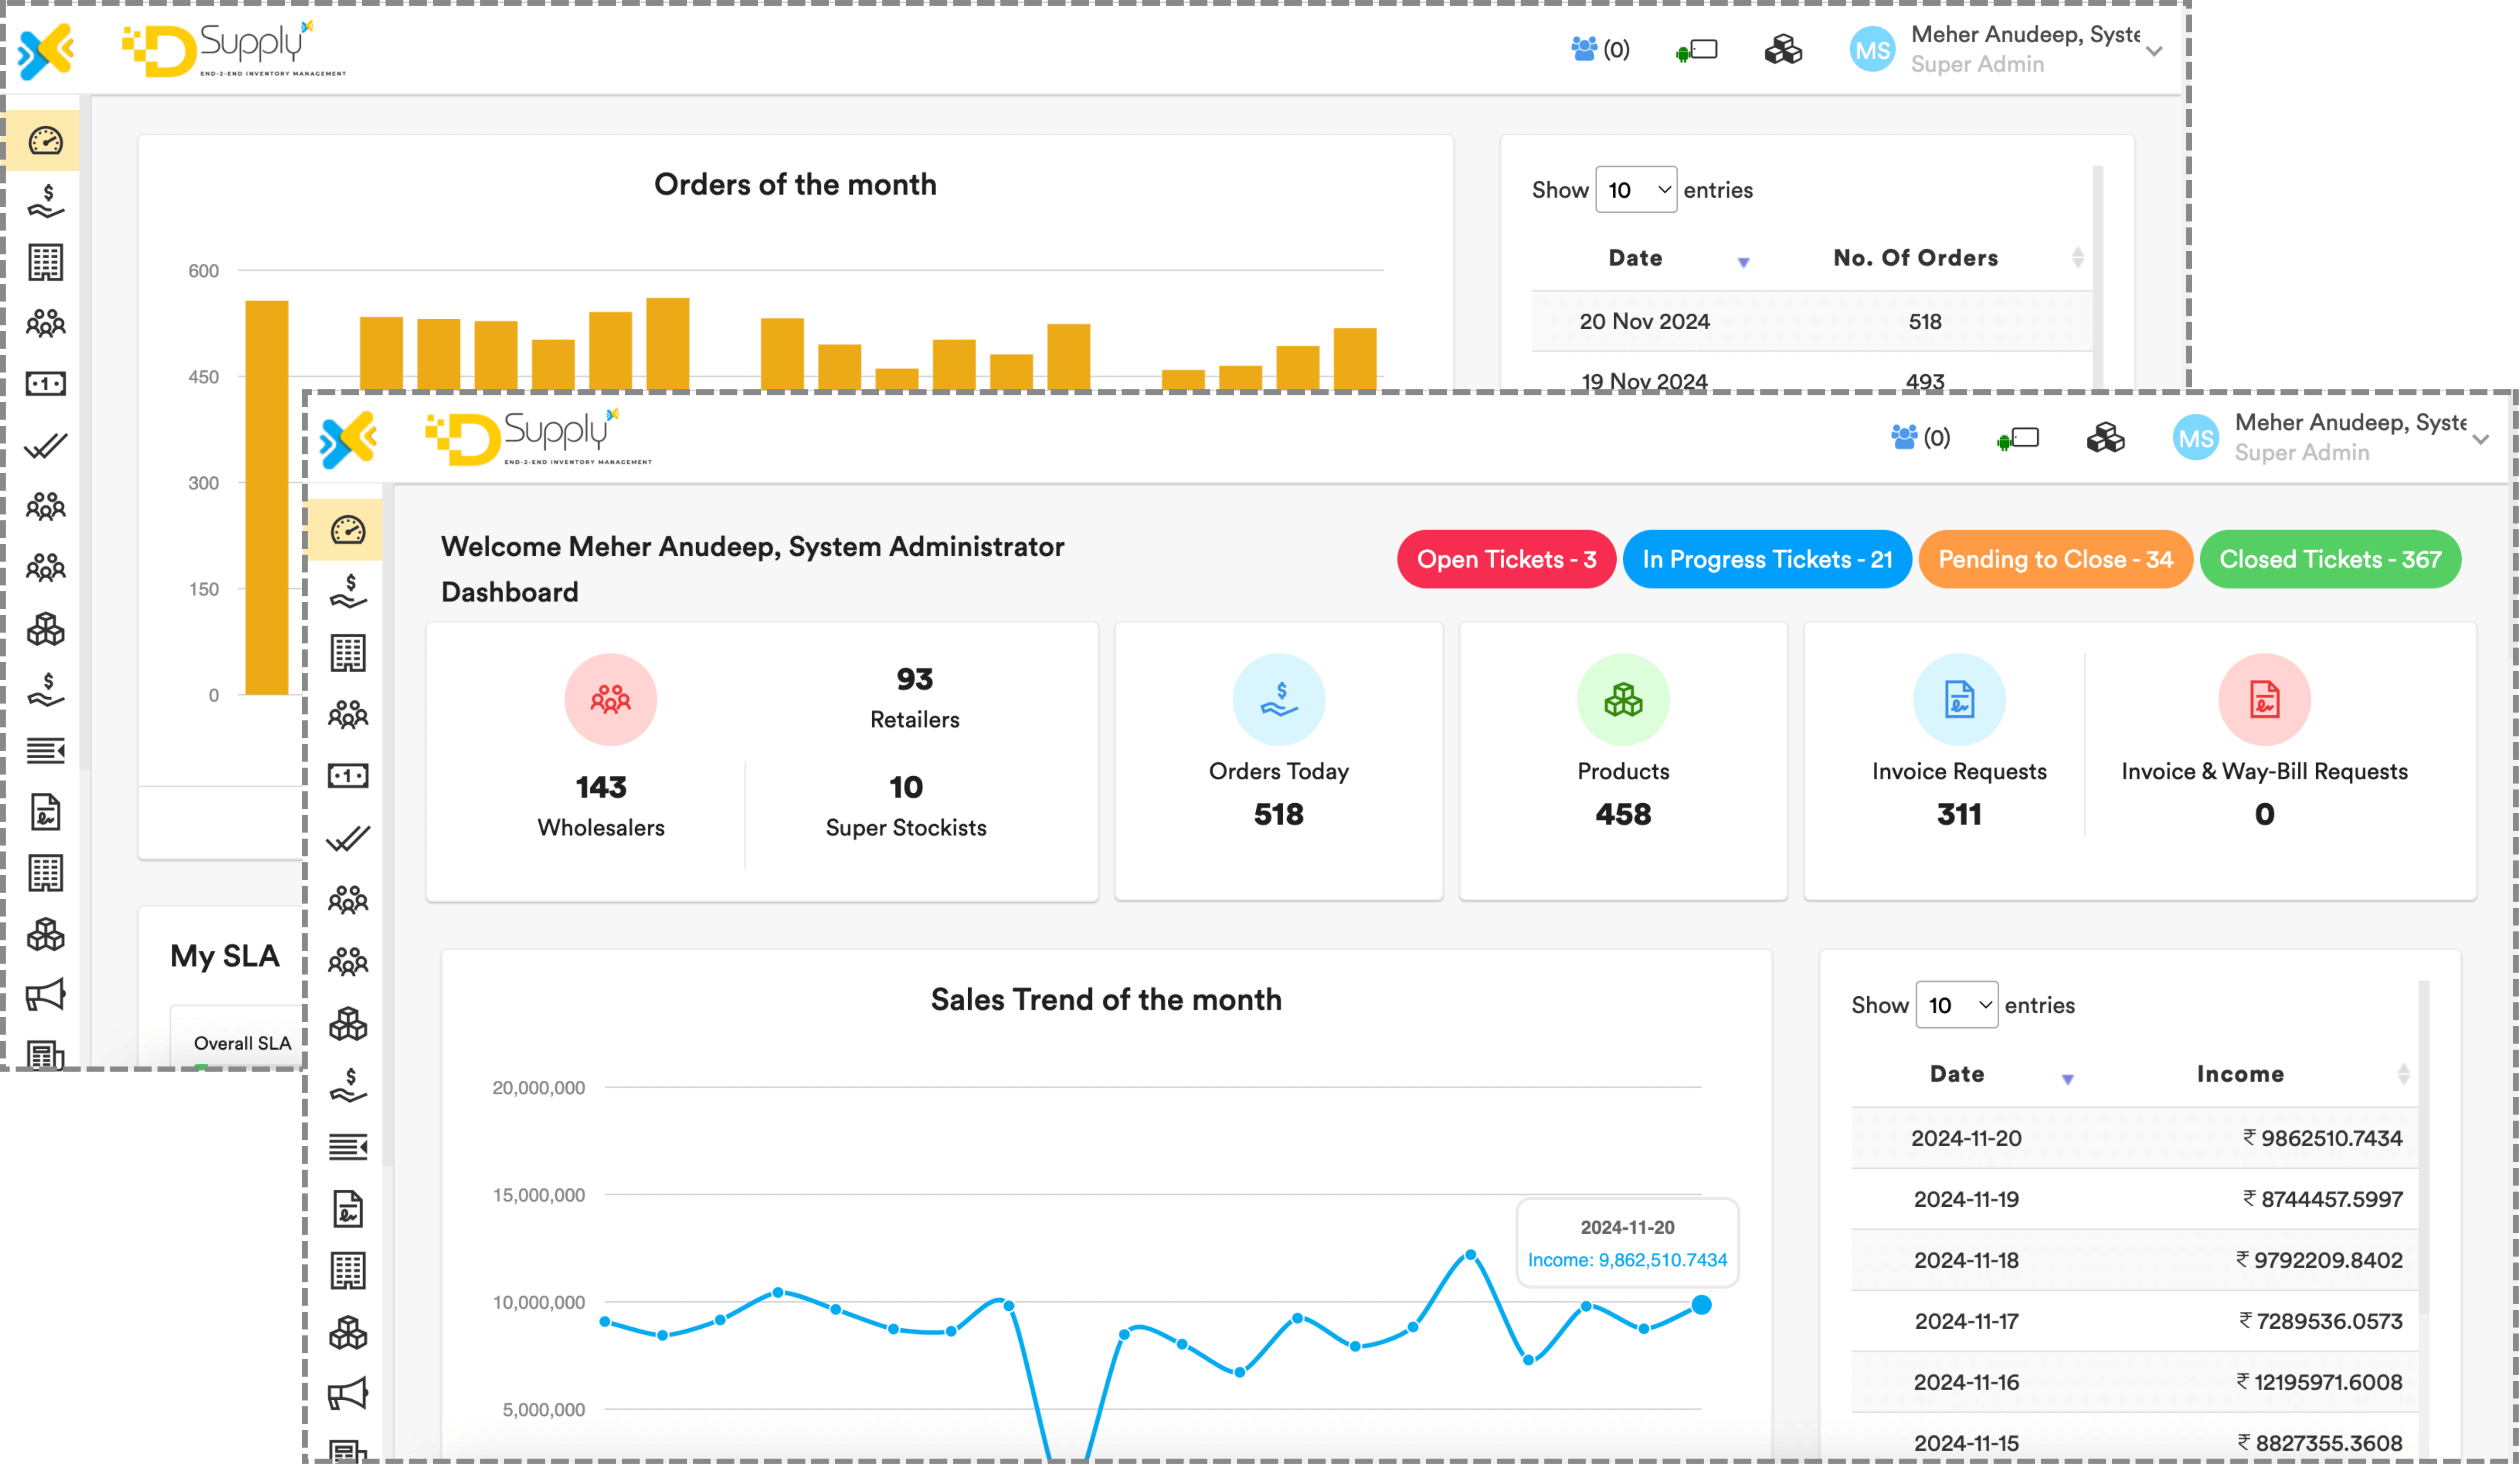Click Open Tickets - 3 badge

[1506, 559]
